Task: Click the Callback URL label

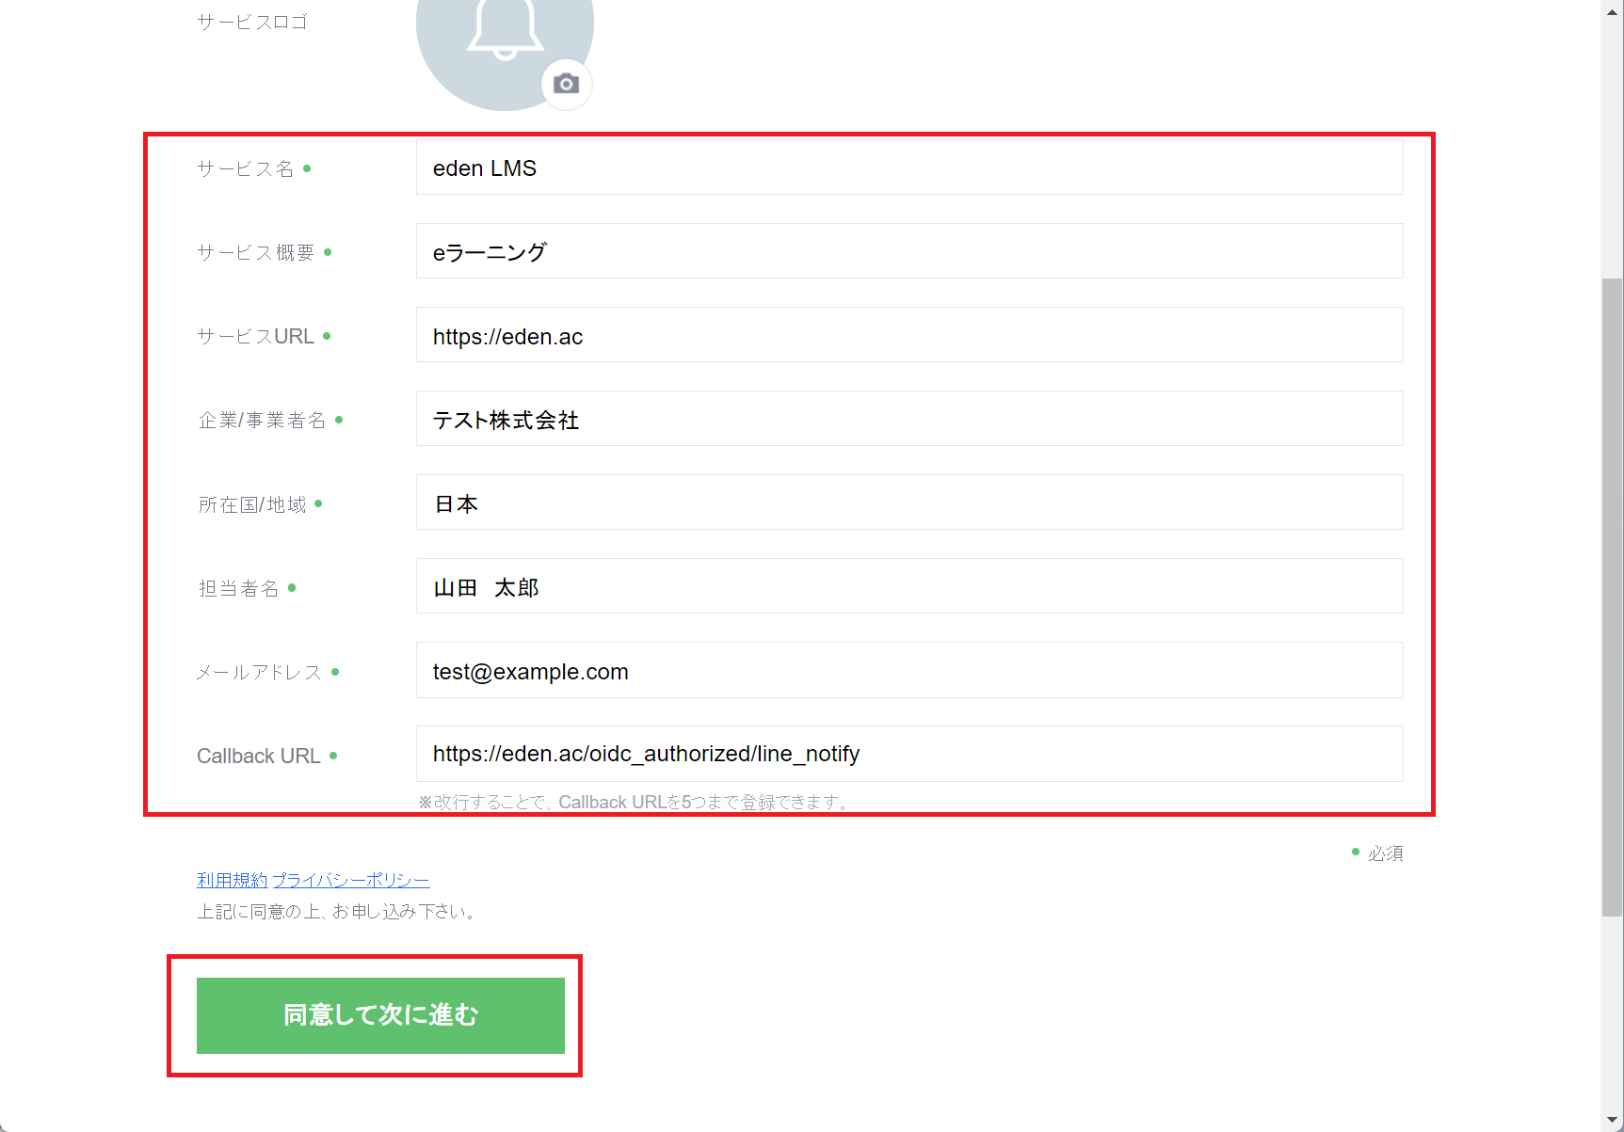Action: coord(259,756)
